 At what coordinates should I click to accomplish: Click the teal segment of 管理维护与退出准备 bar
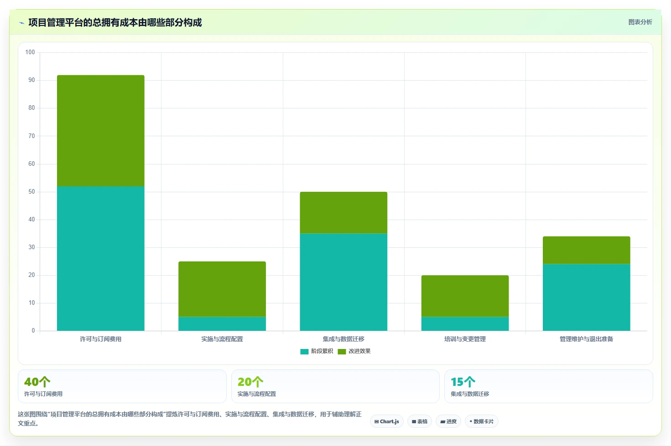586,297
